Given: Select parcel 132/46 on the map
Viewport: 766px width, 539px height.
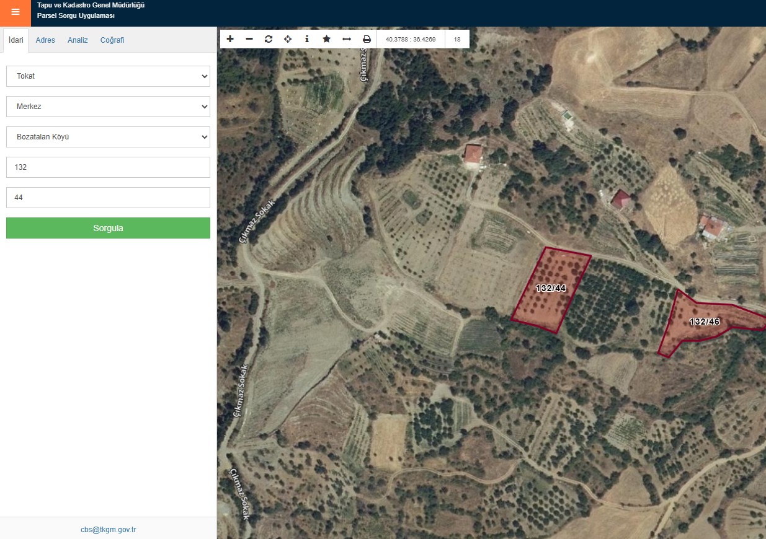Looking at the screenshot, I should coord(704,322).
